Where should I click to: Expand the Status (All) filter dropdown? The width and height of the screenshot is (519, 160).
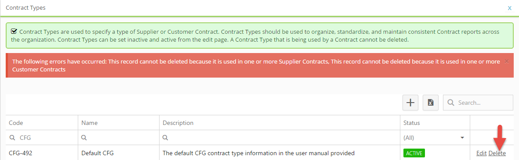tap(462, 138)
